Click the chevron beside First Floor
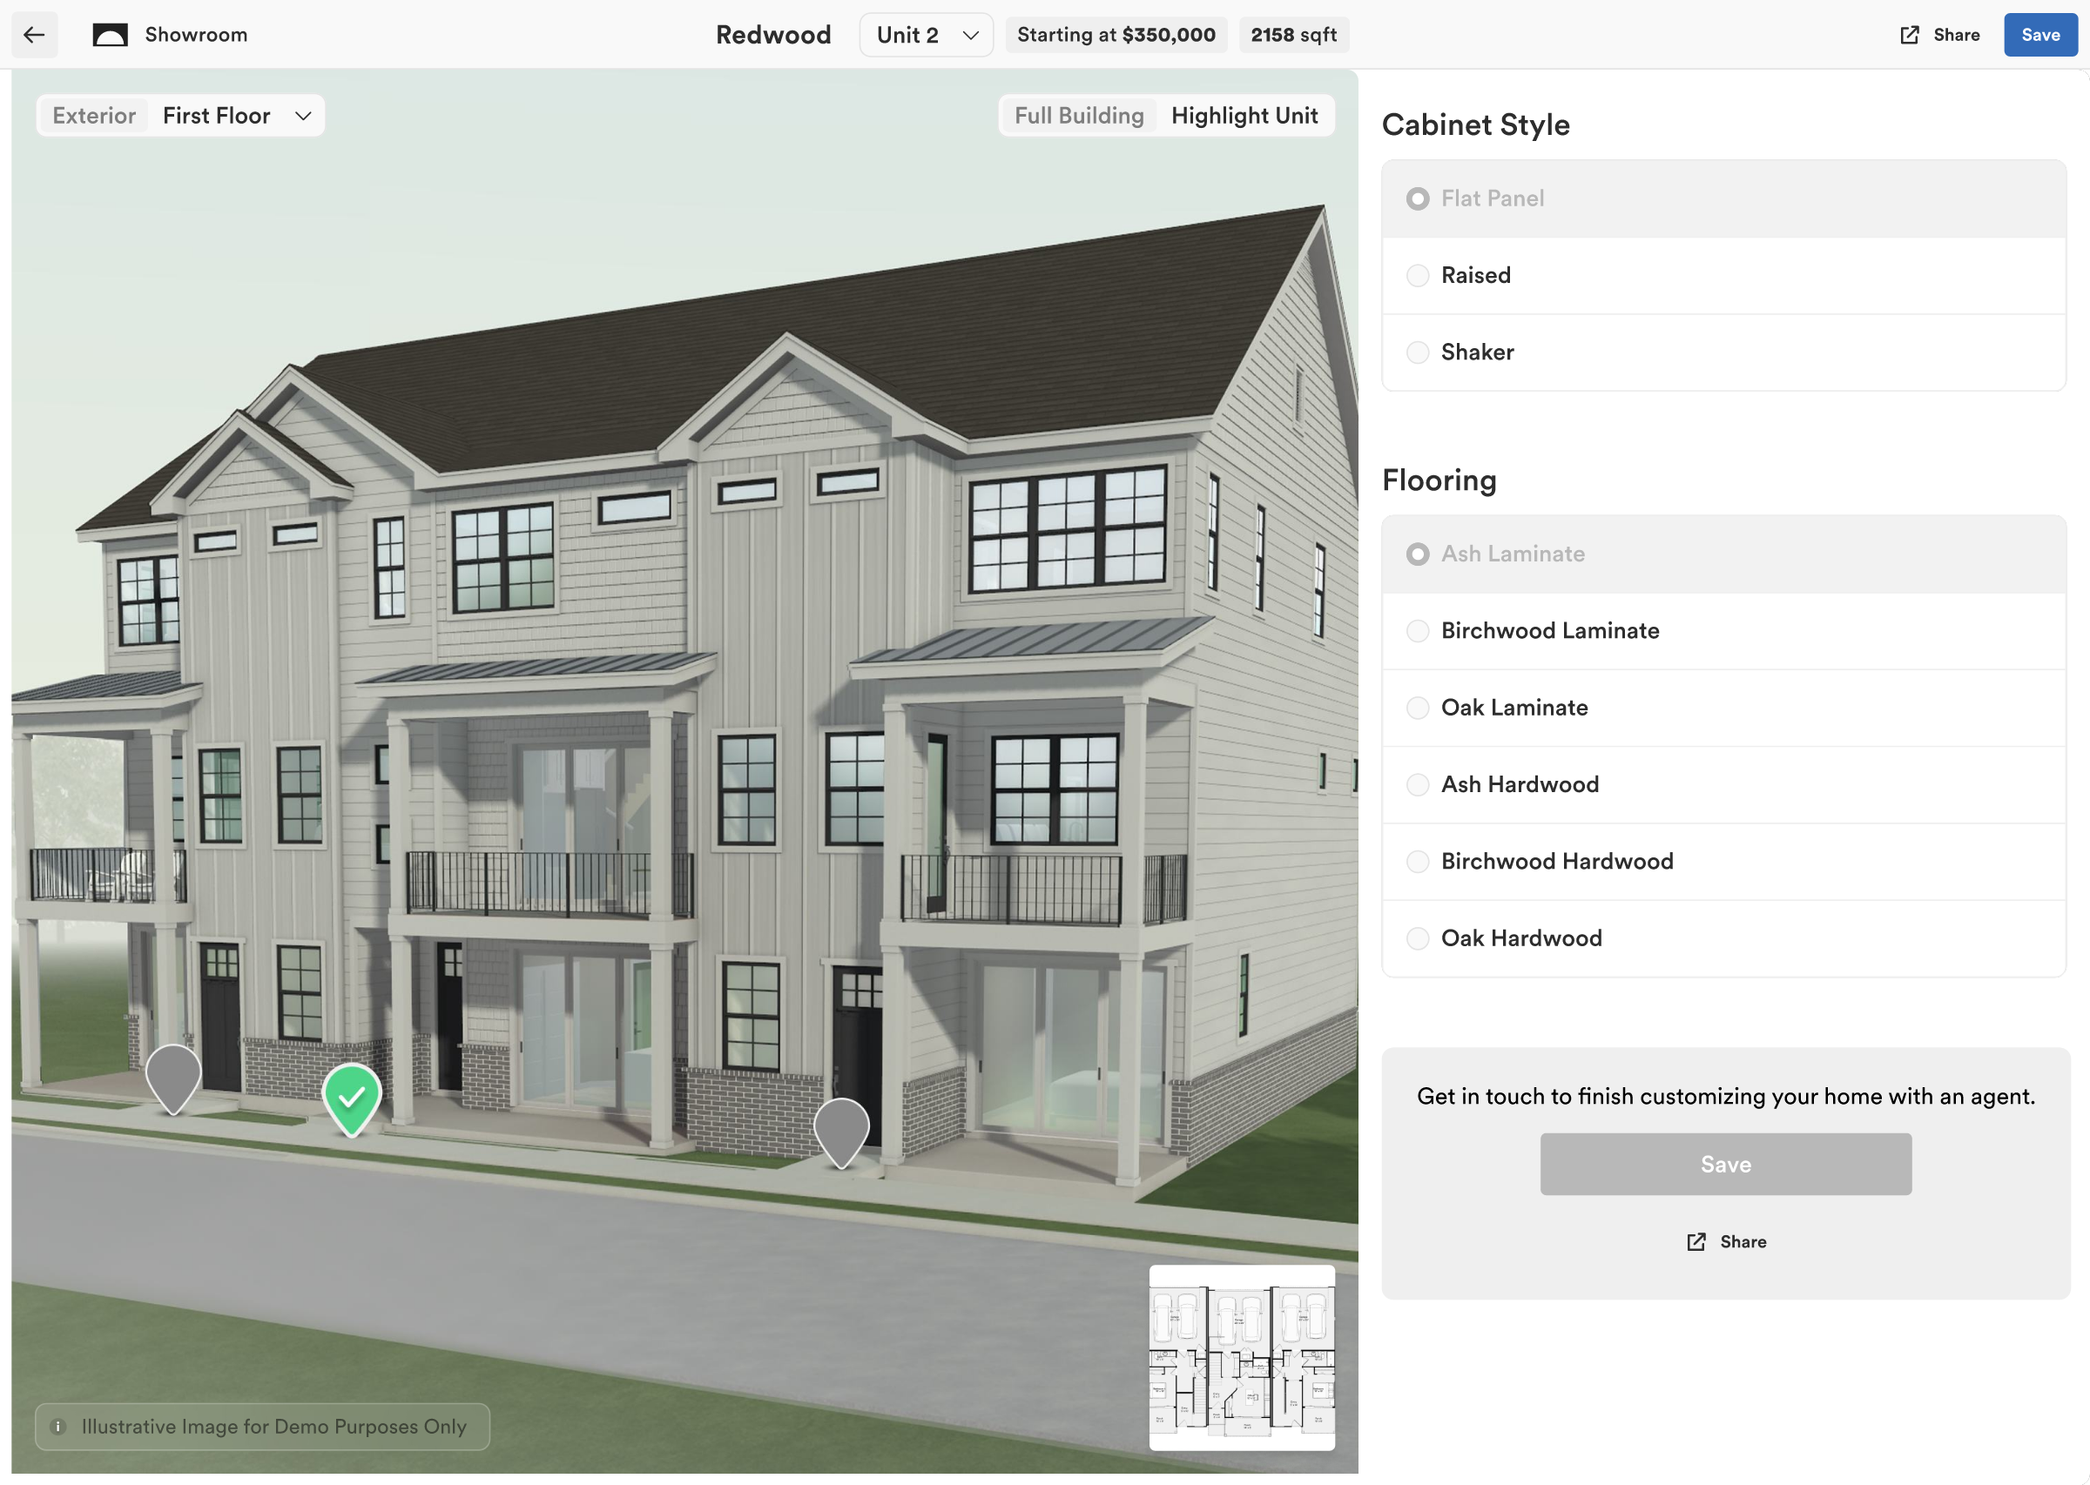 pos(304,115)
